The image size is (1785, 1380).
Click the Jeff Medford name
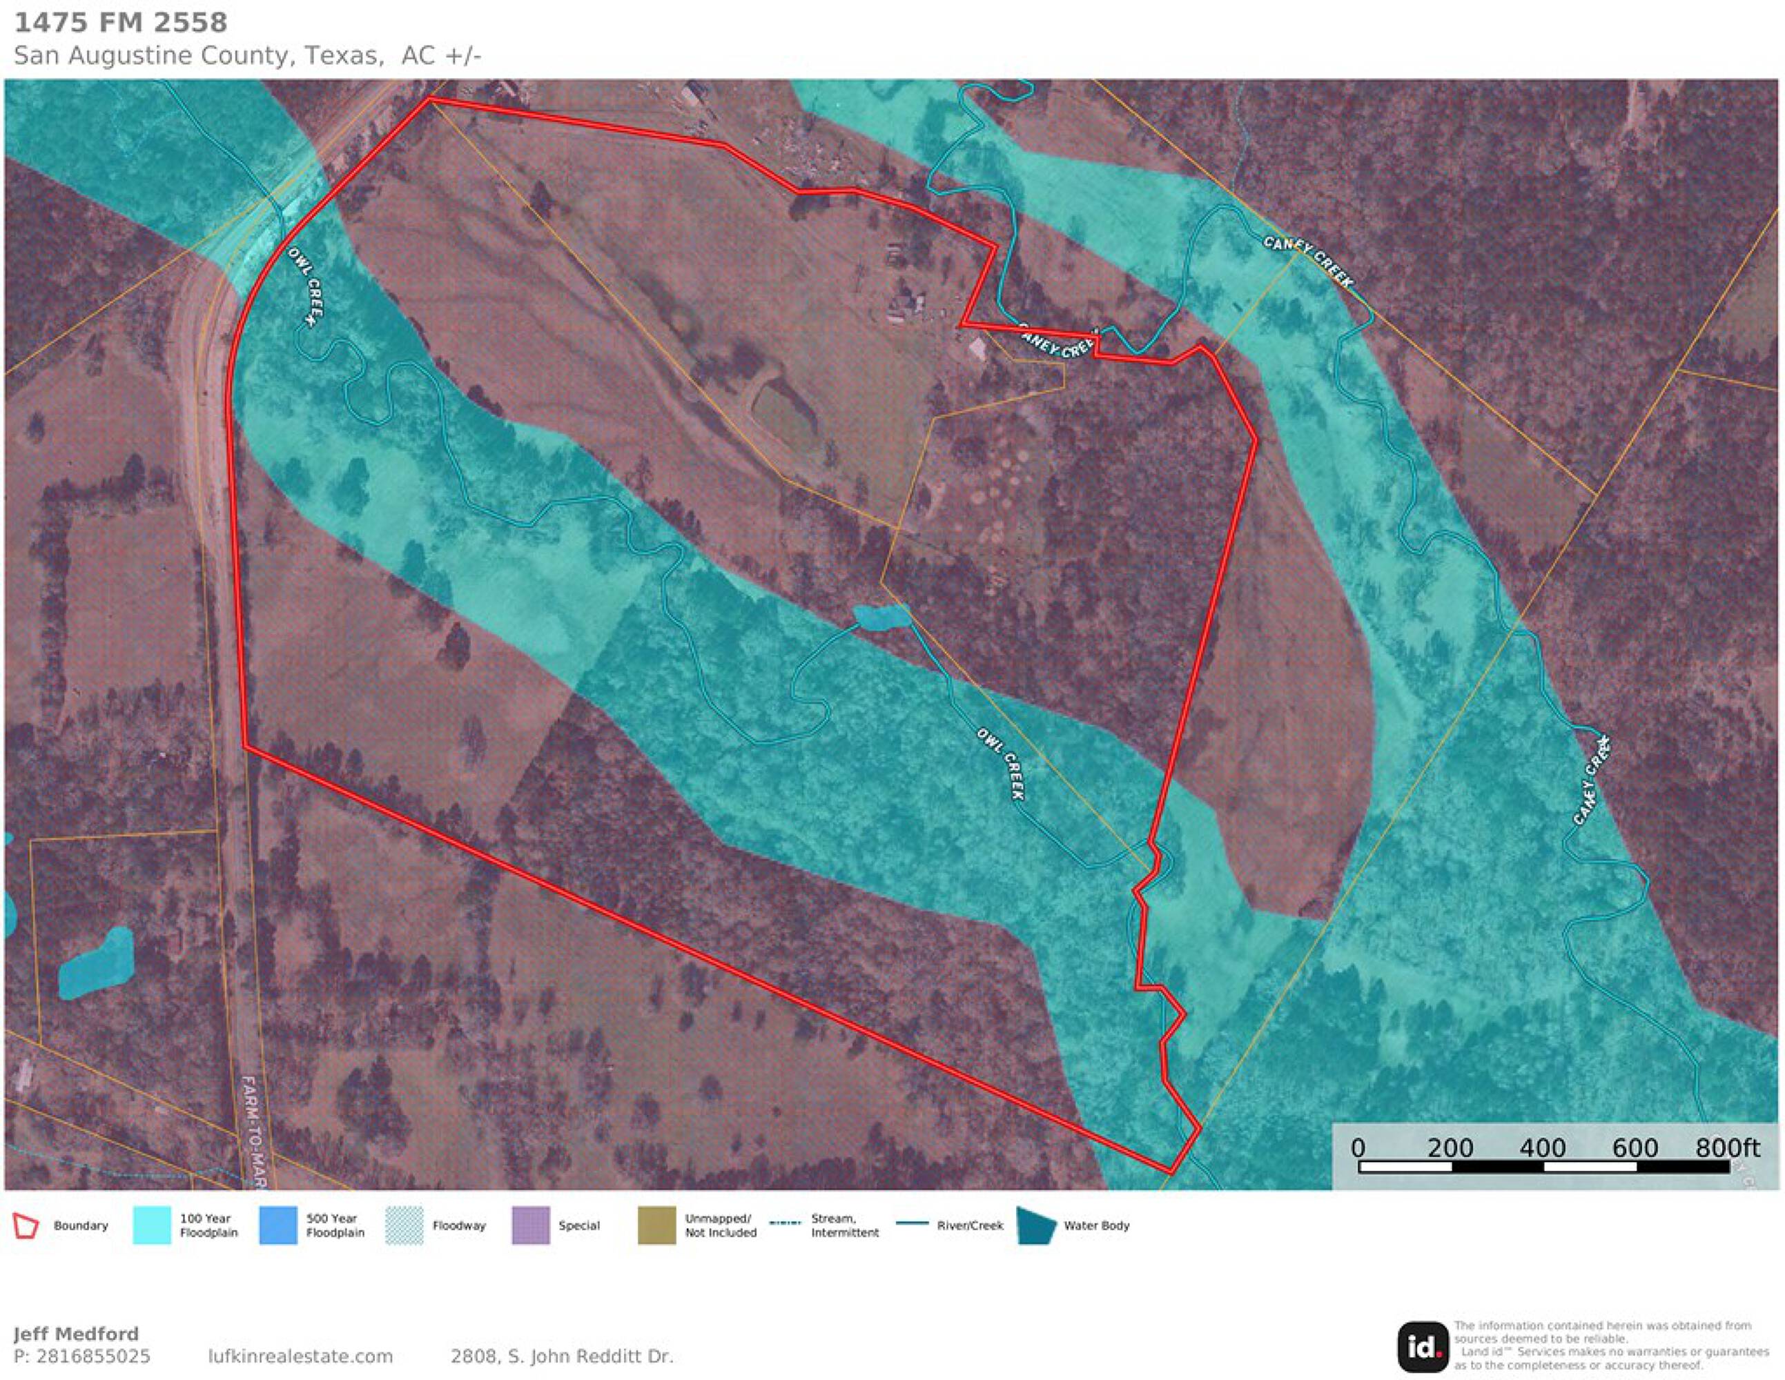[76, 1334]
